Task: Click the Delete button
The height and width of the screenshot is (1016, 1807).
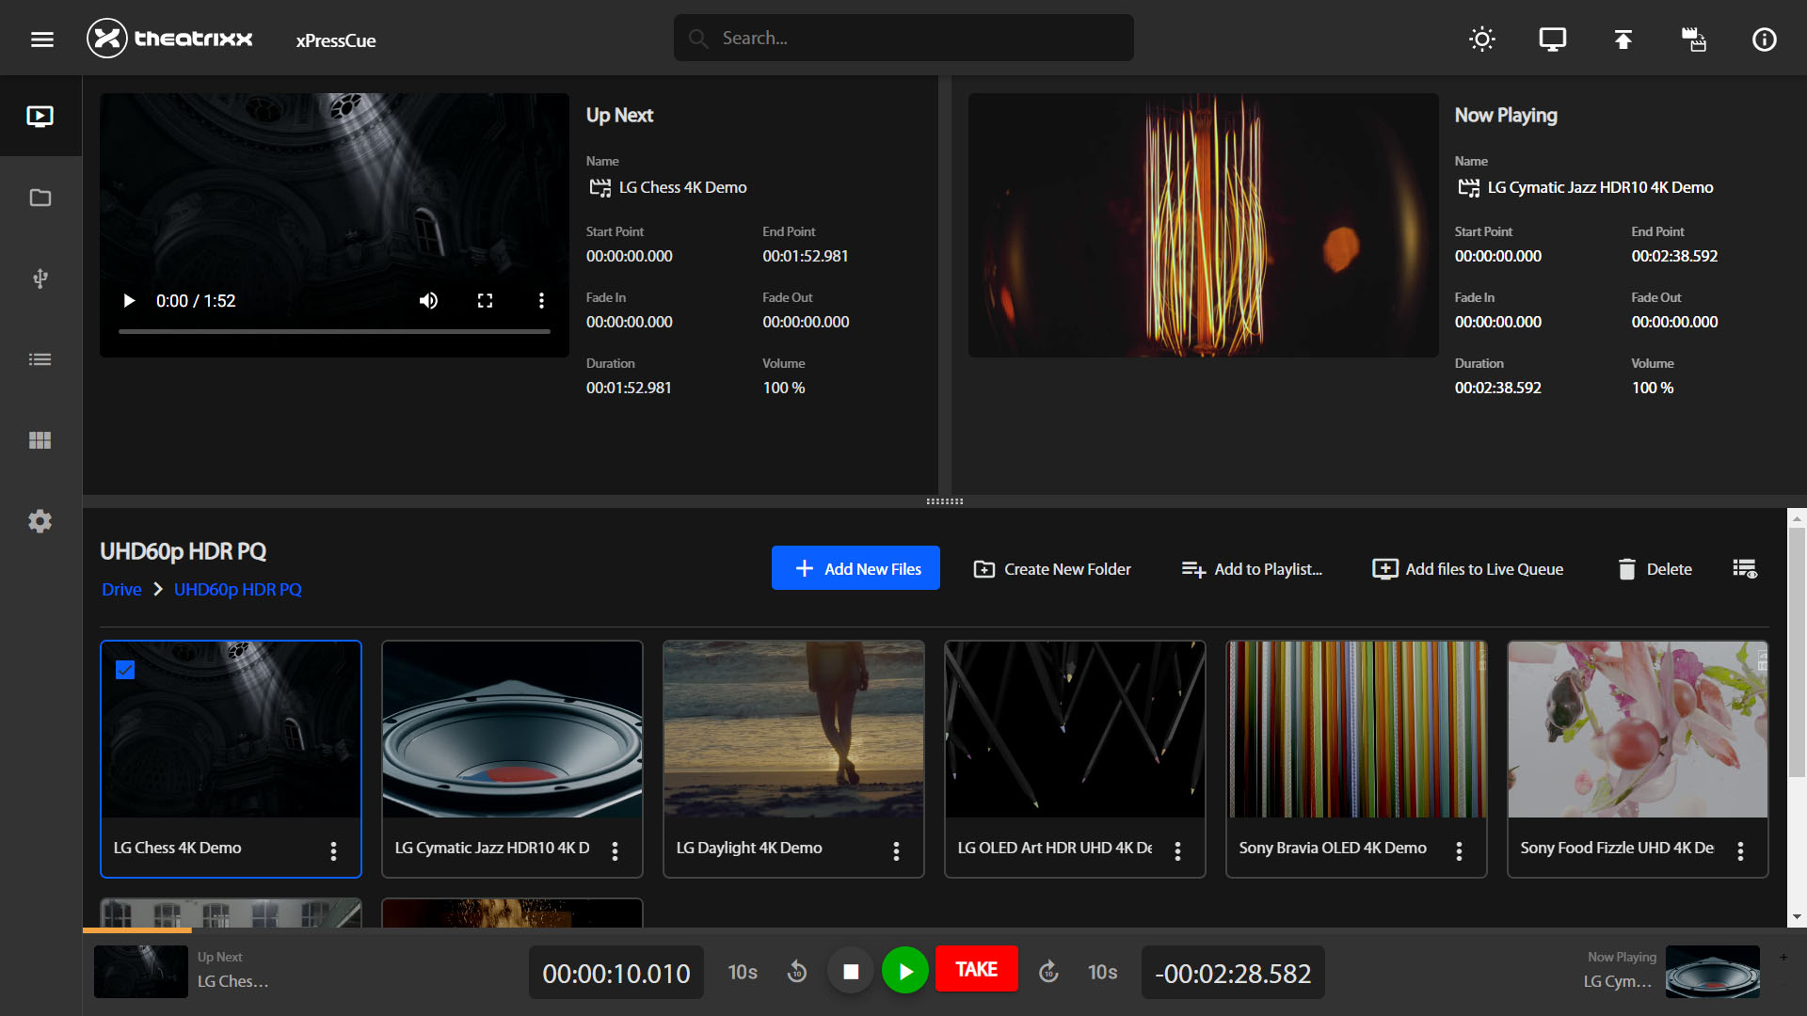Action: coord(1655,569)
